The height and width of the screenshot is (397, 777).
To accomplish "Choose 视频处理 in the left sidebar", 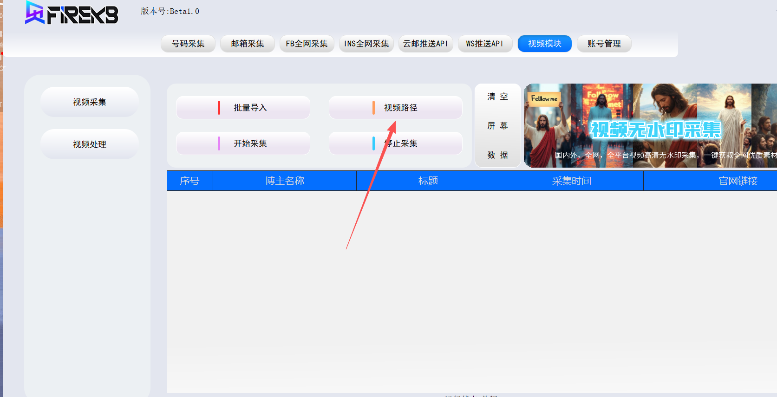I will tap(89, 144).
